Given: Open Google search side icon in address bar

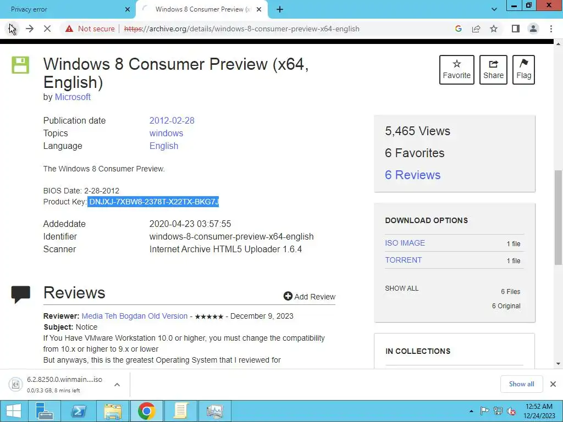Looking at the screenshot, I should (458, 29).
